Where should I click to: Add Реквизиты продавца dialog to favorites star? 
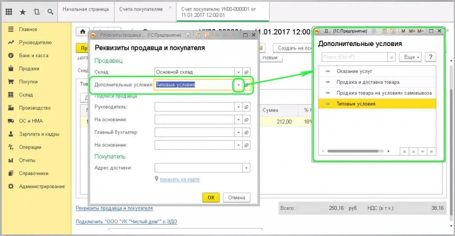tap(188, 35)
